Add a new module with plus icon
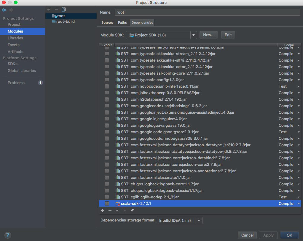 point(49,9)
